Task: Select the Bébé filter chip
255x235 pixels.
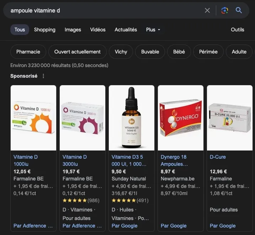Action: pos(179,52)
